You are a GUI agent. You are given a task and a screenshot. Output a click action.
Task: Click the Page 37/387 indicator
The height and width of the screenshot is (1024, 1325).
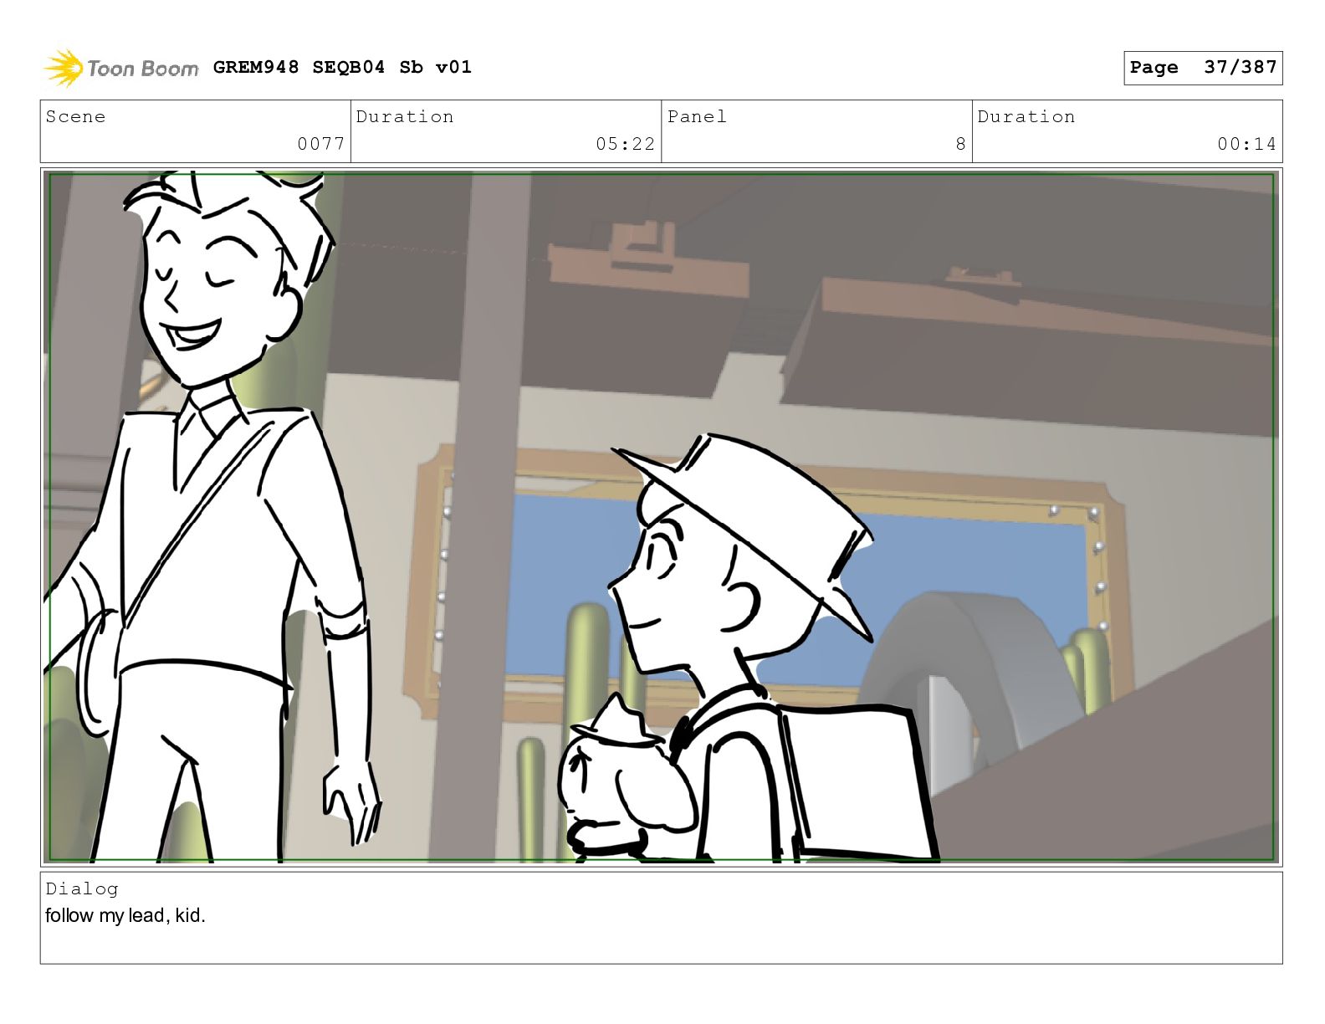coord(1202,68)
